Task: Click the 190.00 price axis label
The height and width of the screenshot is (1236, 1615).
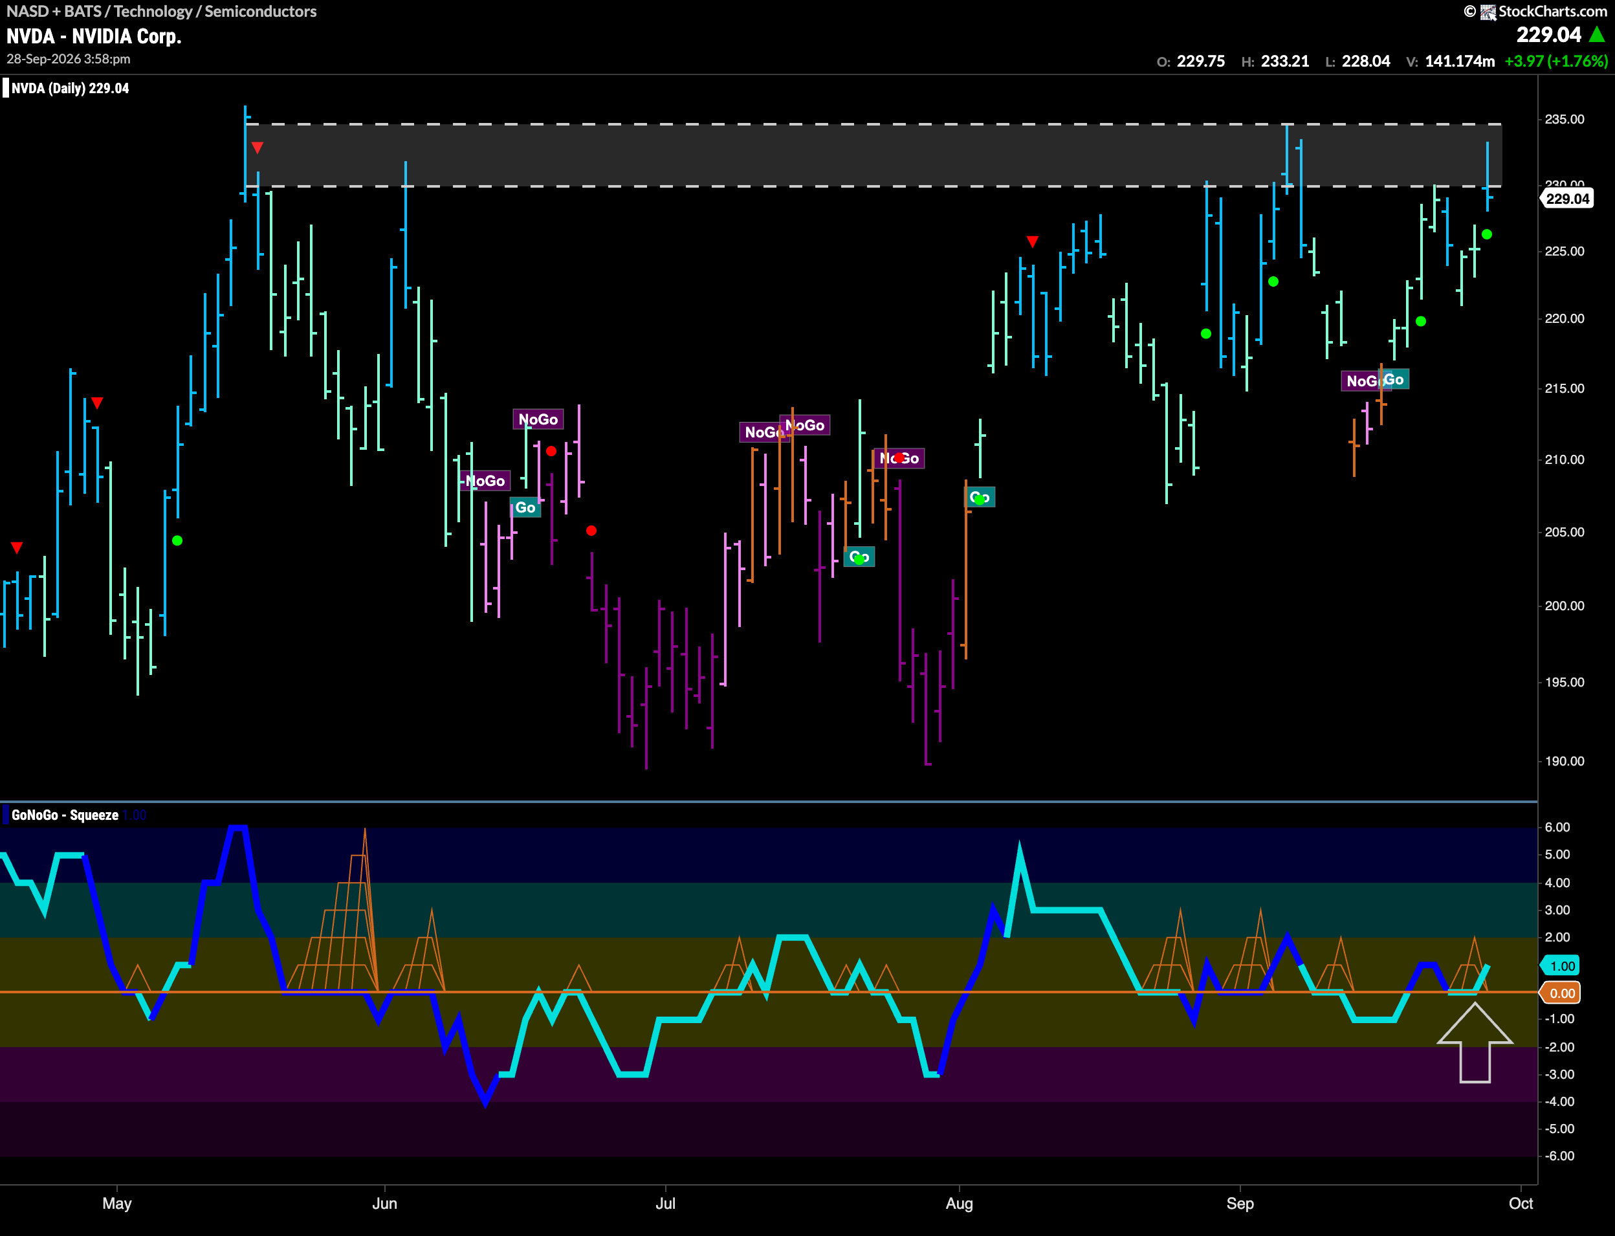Action: click(1565, 761)
